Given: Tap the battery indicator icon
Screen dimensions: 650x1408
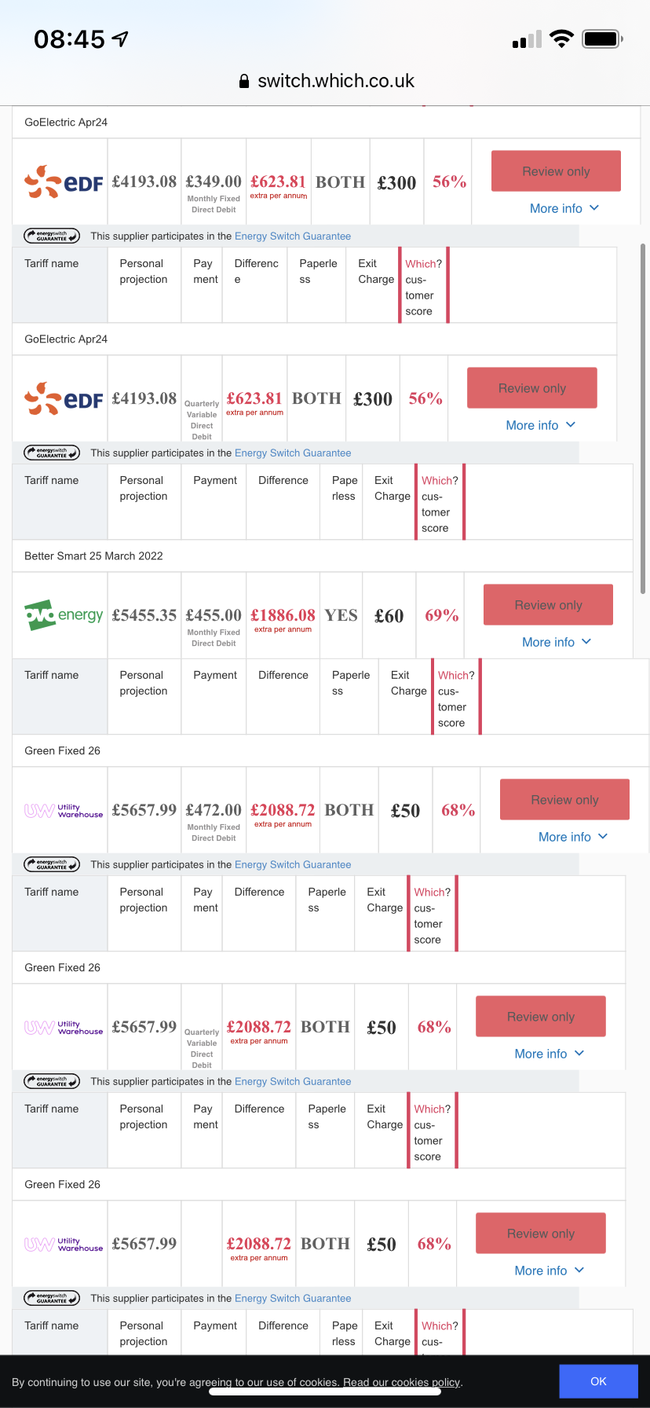Looking at the screenshot, I should (602, 38).
